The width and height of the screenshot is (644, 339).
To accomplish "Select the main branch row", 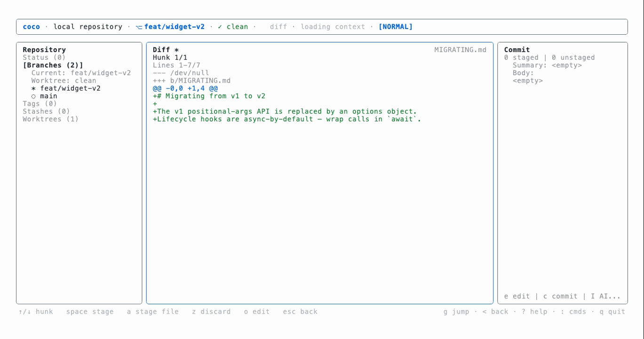I will point(44,96).
